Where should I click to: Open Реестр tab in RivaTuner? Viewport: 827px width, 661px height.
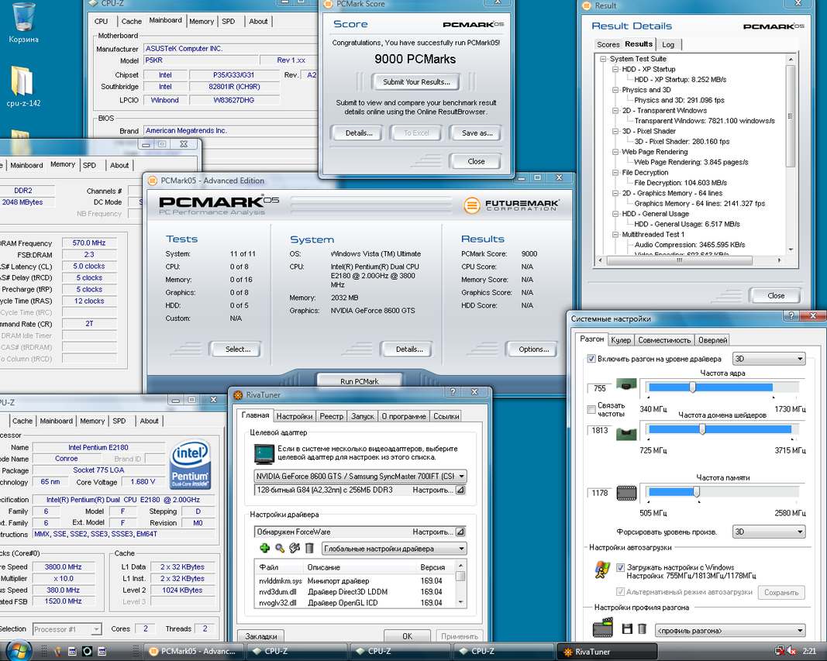[331, 416]
